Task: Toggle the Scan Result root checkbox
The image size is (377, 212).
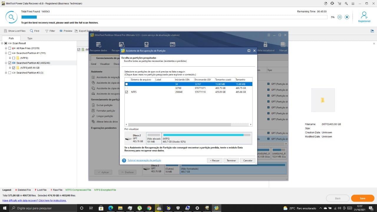Action: pyautogui.click(x=6, y=43)
